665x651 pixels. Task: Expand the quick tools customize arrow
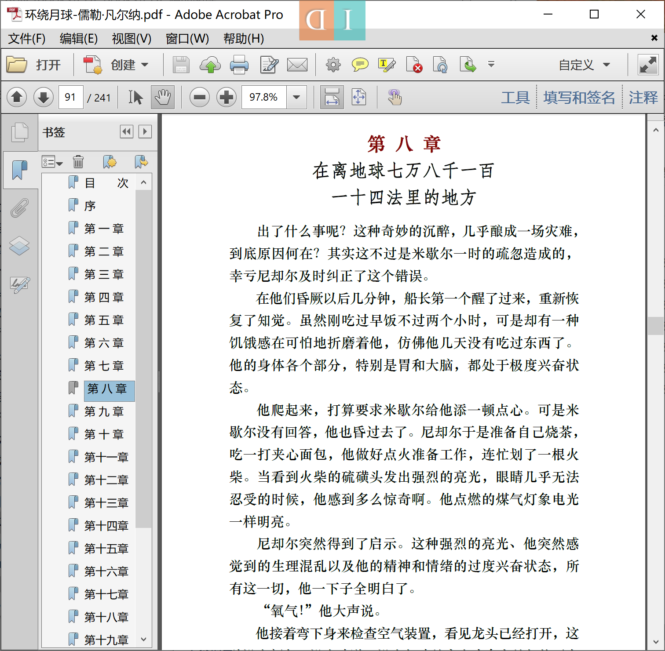491,65
